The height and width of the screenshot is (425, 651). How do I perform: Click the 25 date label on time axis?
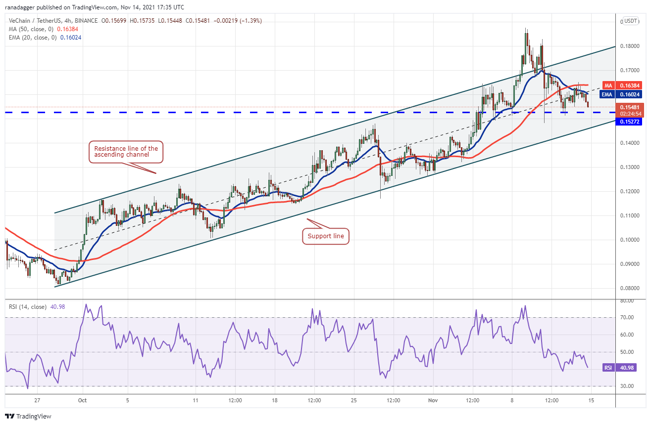(353, 401)
